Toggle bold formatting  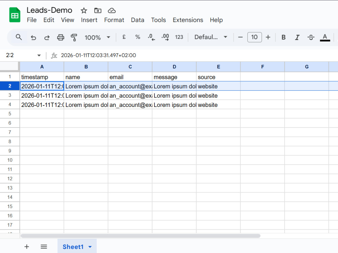point(284,37)
